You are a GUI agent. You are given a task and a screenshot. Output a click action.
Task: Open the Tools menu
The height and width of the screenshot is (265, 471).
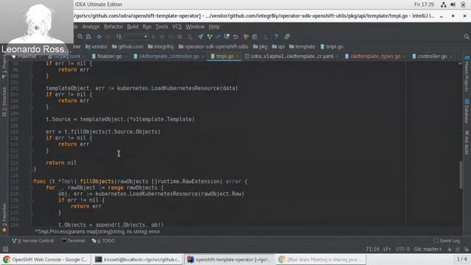(x=162, y=26)
